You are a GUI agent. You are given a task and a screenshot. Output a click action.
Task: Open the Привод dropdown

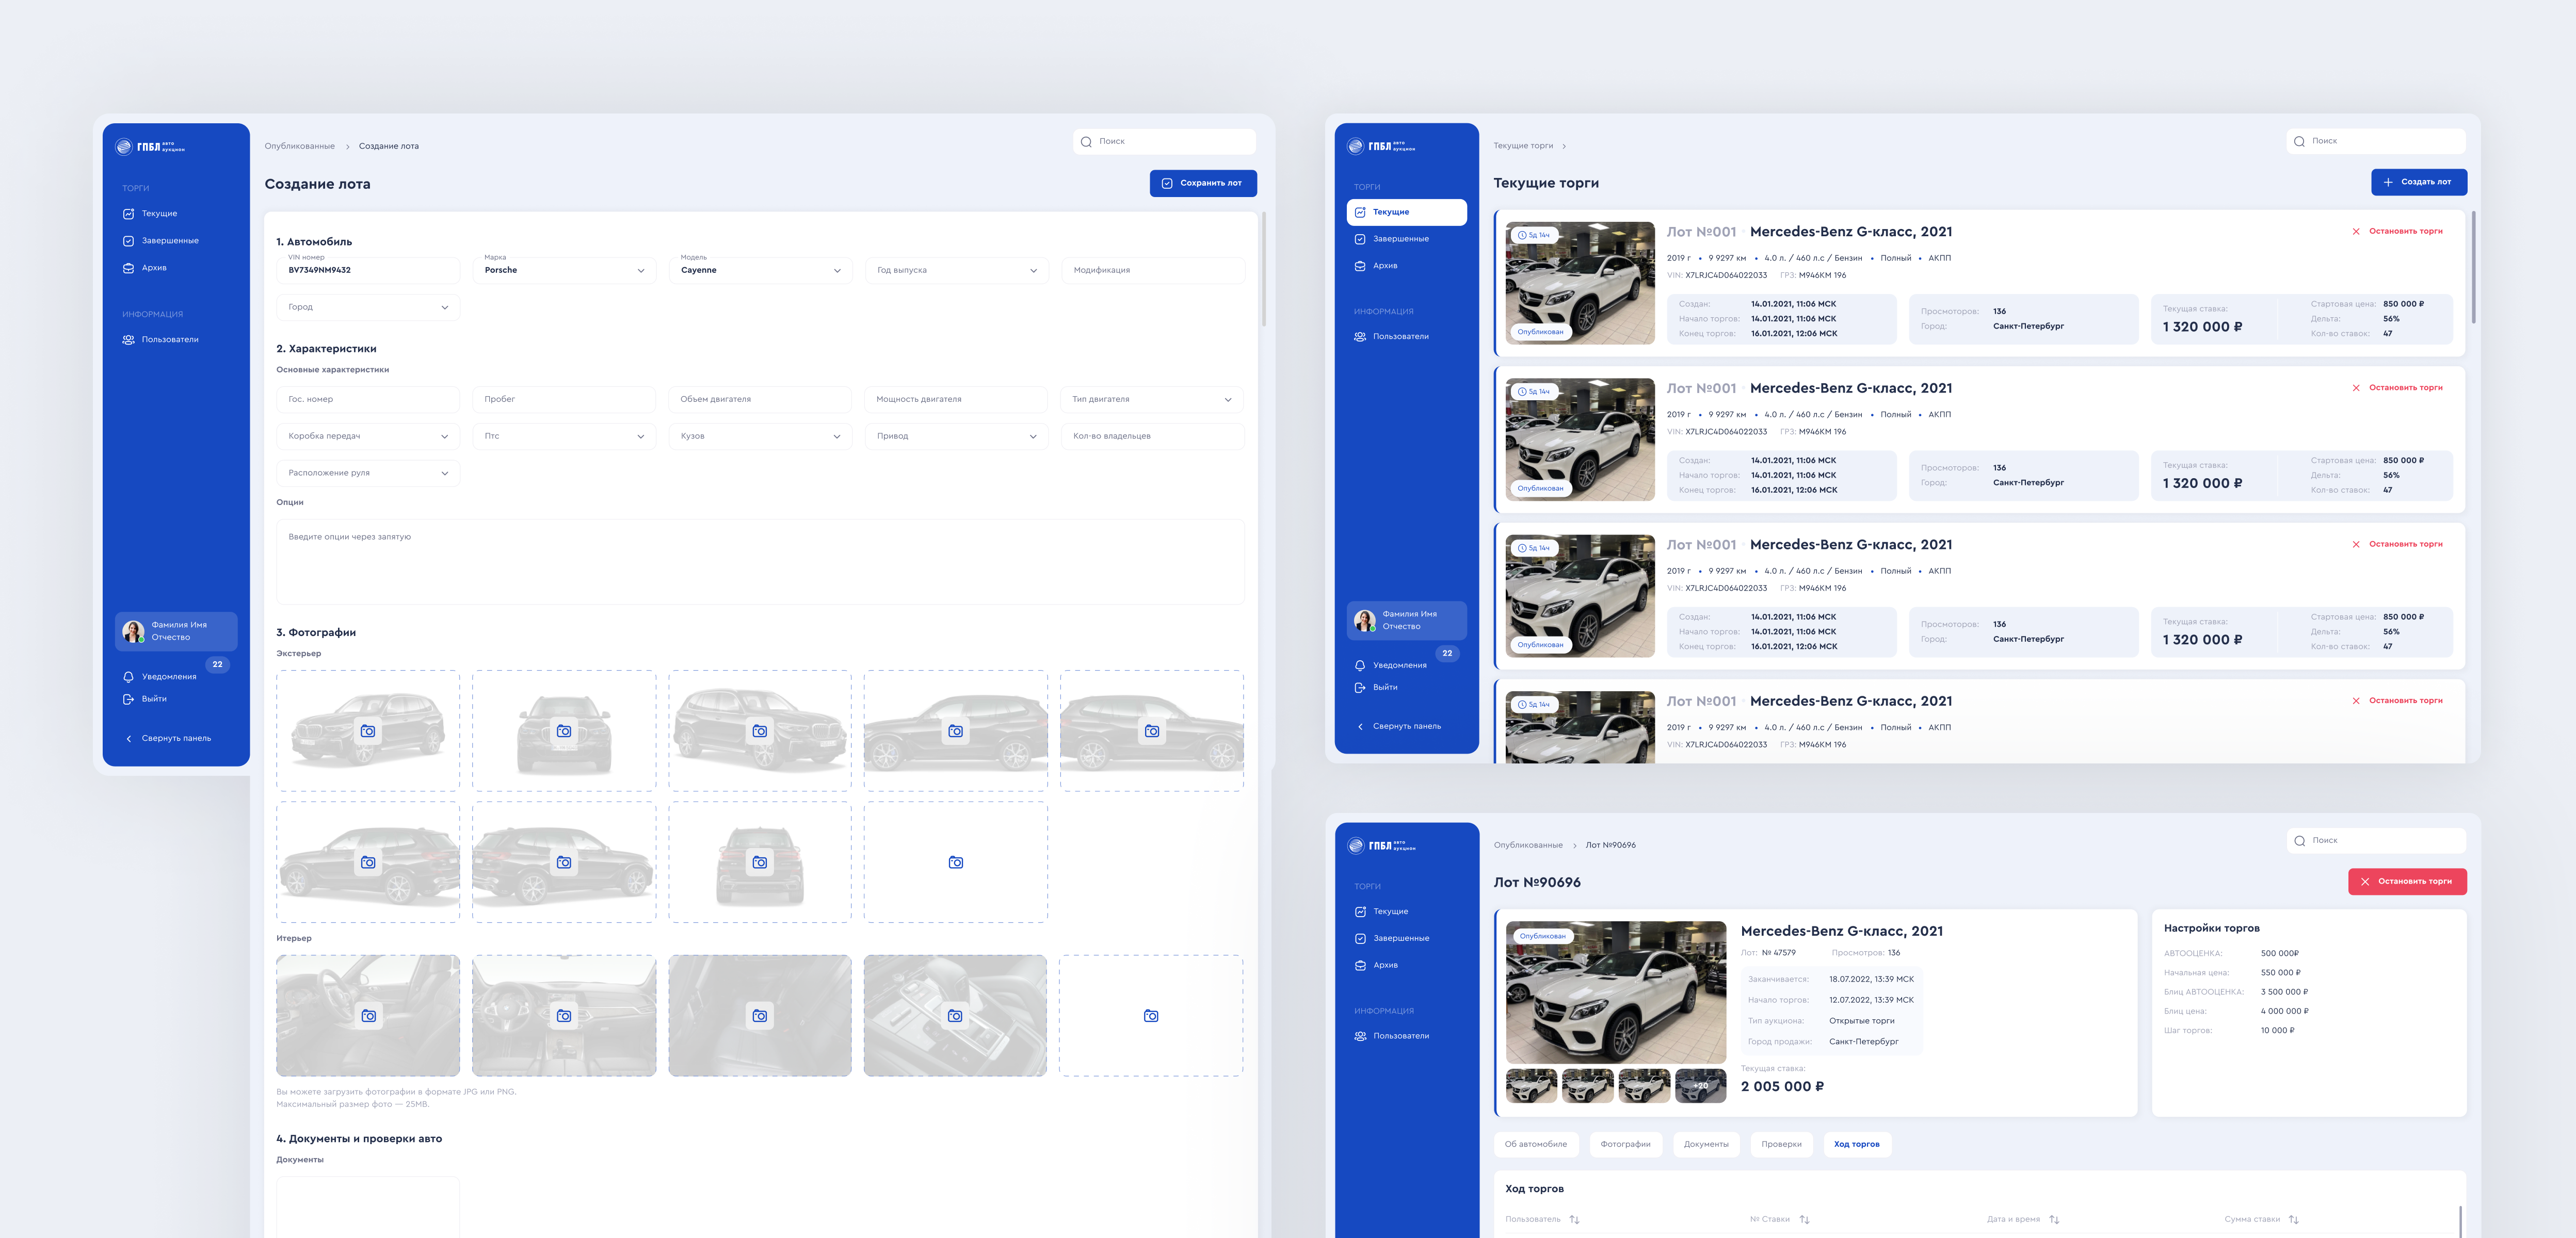coord(956,436)
